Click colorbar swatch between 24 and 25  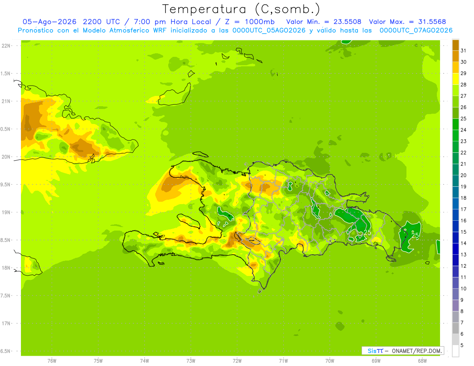[x=455, y=124]
